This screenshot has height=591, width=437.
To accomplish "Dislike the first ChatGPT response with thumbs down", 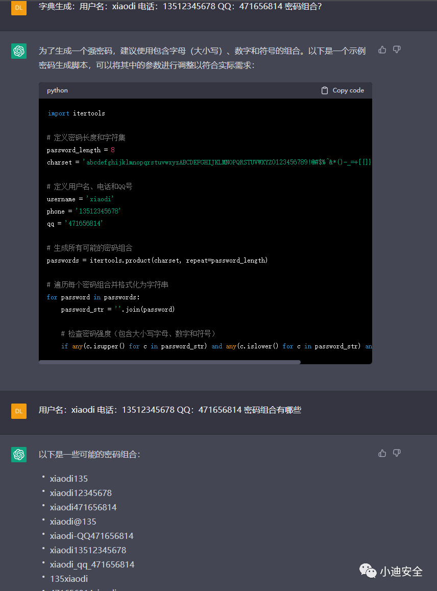I will [397, 50].
